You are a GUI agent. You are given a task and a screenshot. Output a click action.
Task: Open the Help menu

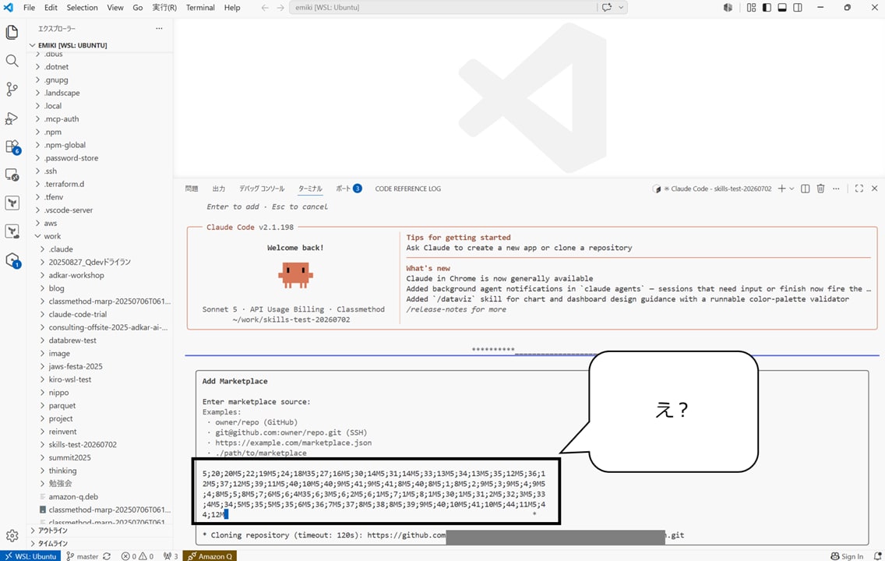(x=232, y=7)
